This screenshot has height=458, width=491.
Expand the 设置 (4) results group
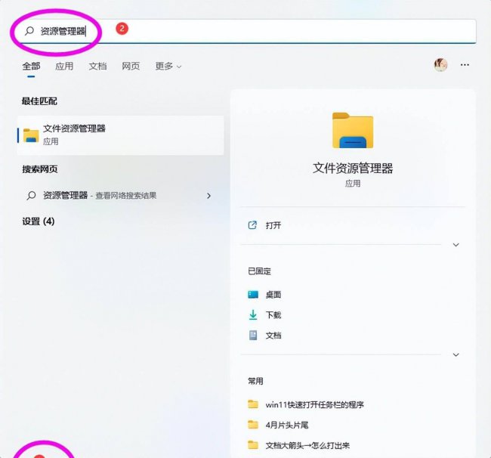[39, 221]
